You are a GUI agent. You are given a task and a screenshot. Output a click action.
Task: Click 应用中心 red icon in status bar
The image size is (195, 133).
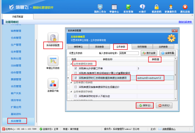tap(4, 129)
